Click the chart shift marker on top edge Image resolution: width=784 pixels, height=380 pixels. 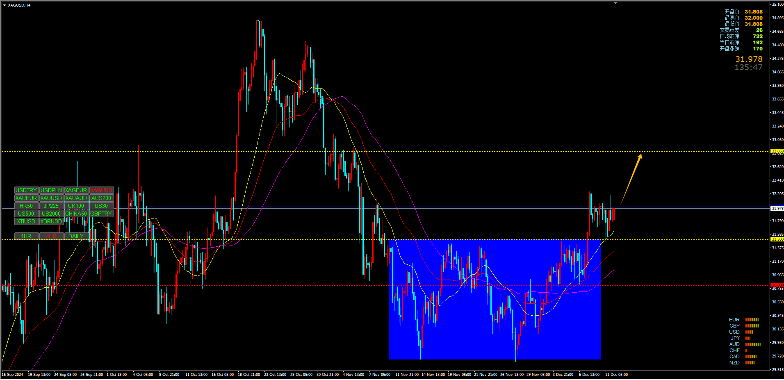615,3
